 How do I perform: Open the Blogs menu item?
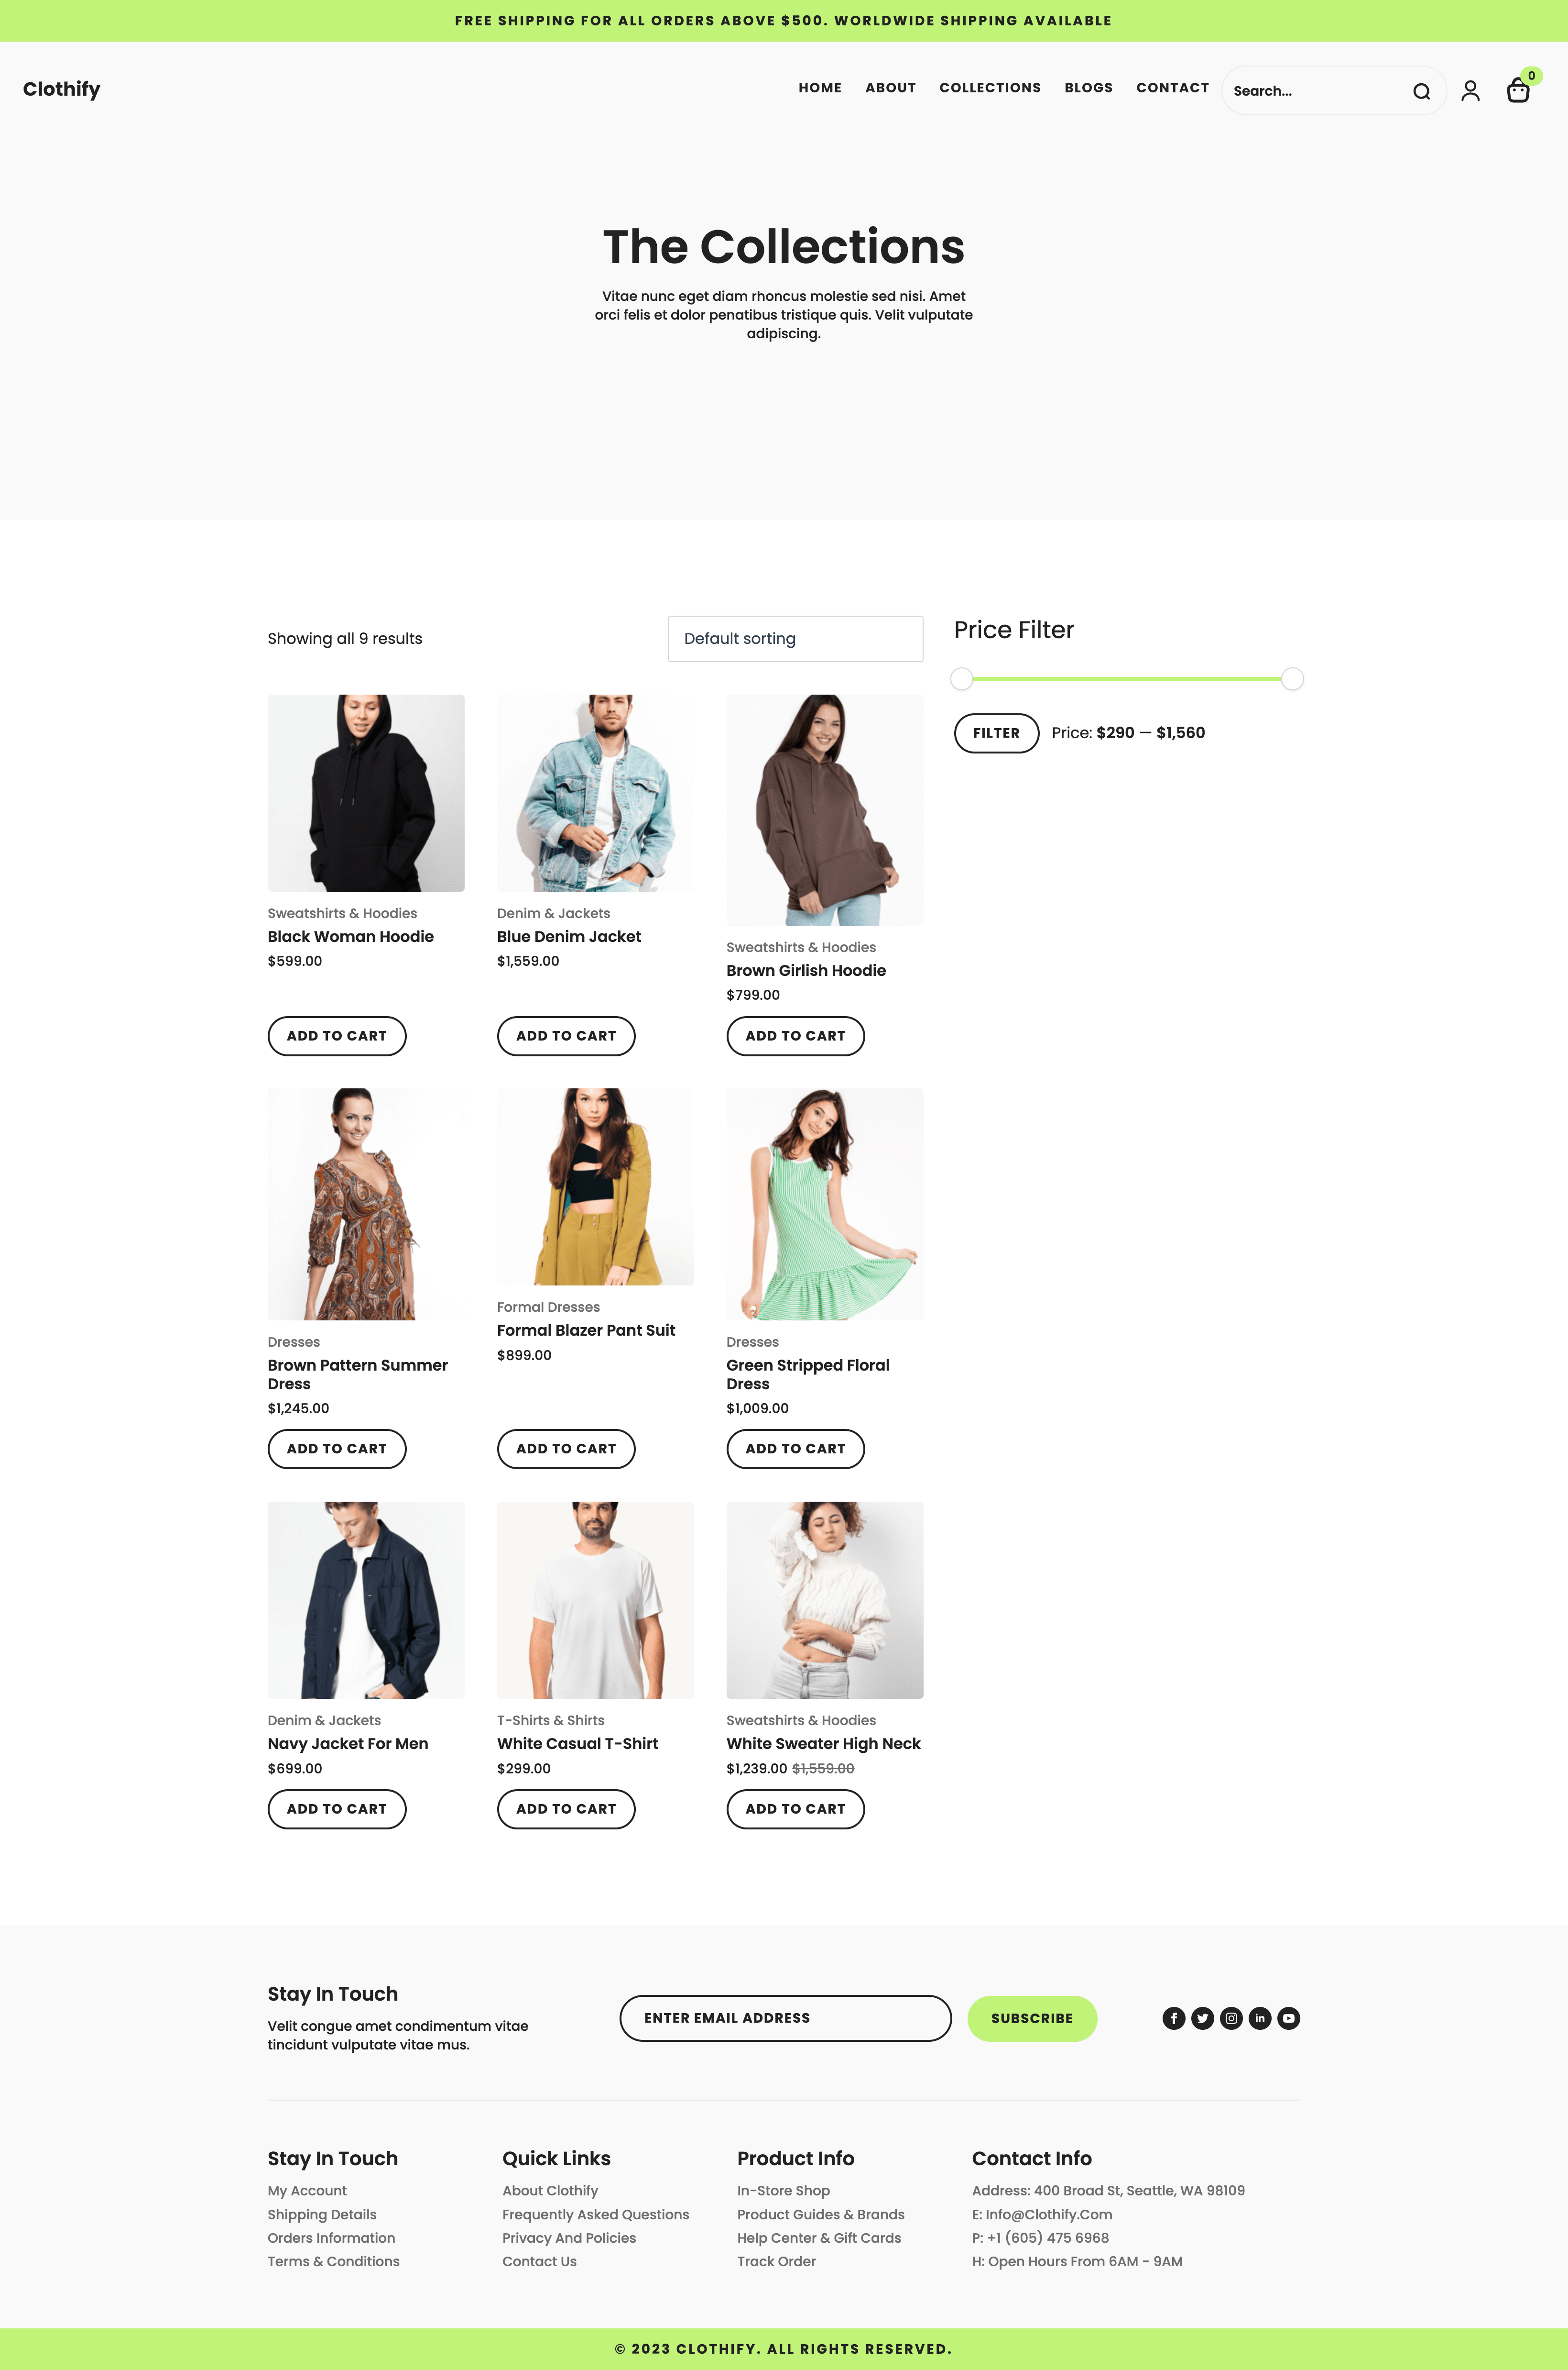[1088, 88]
